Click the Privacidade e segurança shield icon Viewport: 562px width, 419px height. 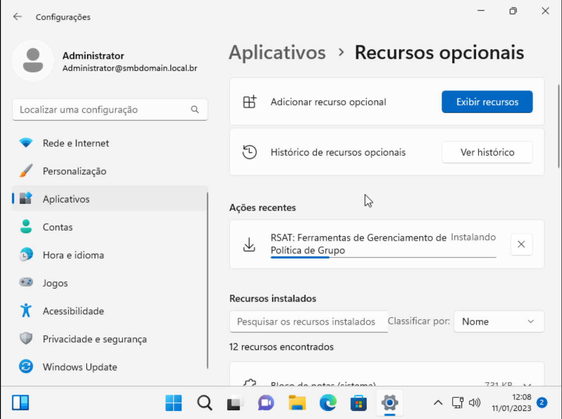[x=26, y=339]
